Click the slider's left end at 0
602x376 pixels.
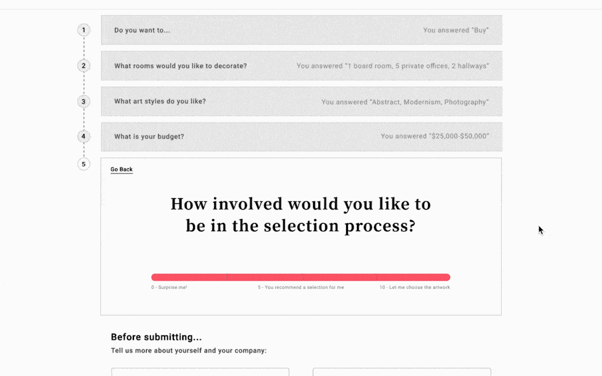click(x=154, y=278)
